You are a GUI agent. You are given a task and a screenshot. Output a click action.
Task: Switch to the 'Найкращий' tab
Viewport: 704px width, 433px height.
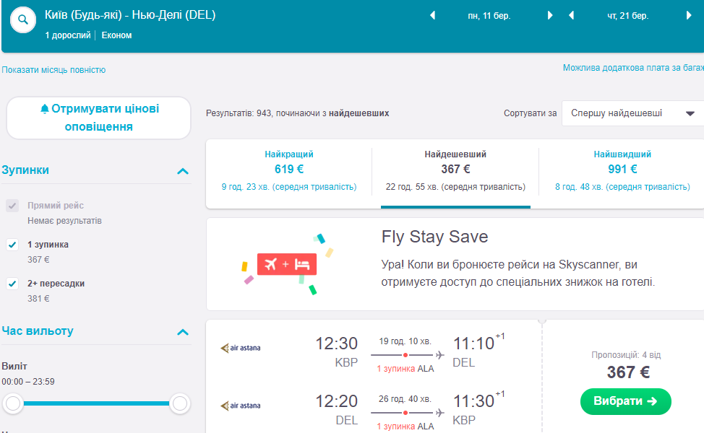289,170
